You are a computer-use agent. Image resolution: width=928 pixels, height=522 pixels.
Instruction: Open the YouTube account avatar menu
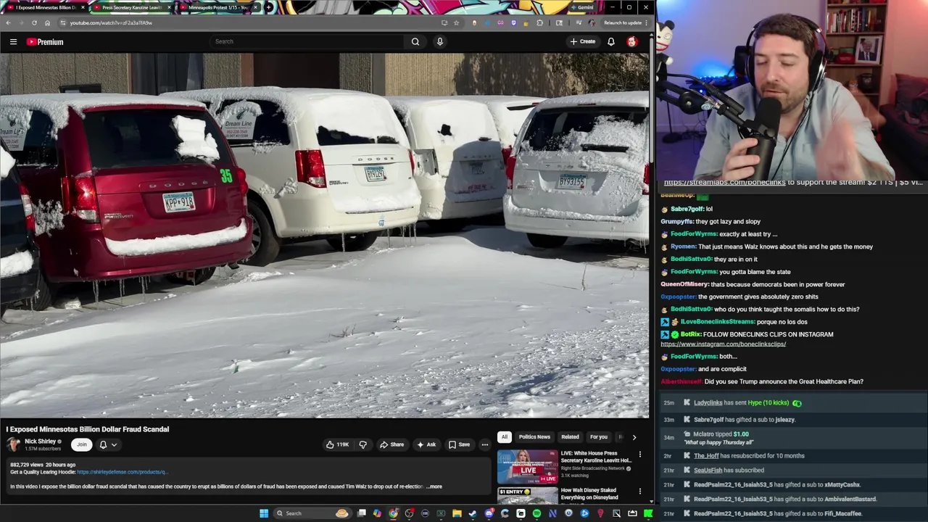pos(632,41)
